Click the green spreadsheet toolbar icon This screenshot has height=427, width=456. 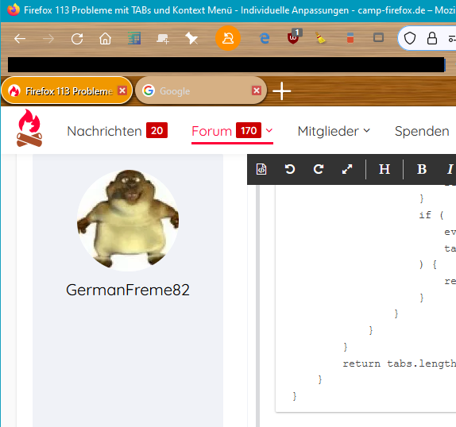click(134, 38)
